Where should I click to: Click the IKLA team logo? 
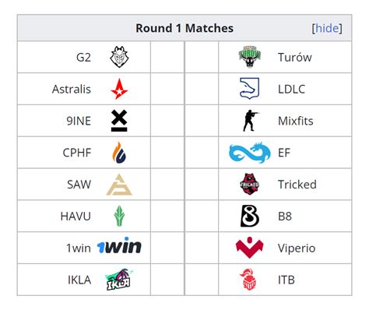pyautogui.click(x=119, y=280)
